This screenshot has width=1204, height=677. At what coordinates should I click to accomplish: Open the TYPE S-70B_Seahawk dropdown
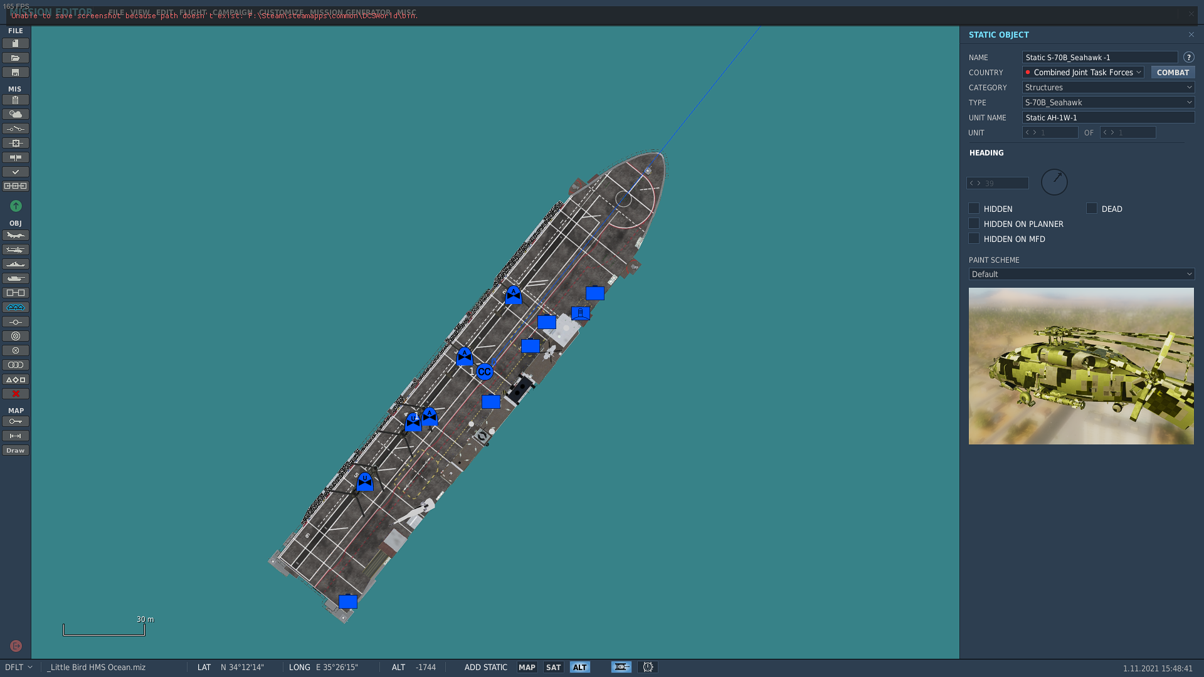click(1108, 102)
